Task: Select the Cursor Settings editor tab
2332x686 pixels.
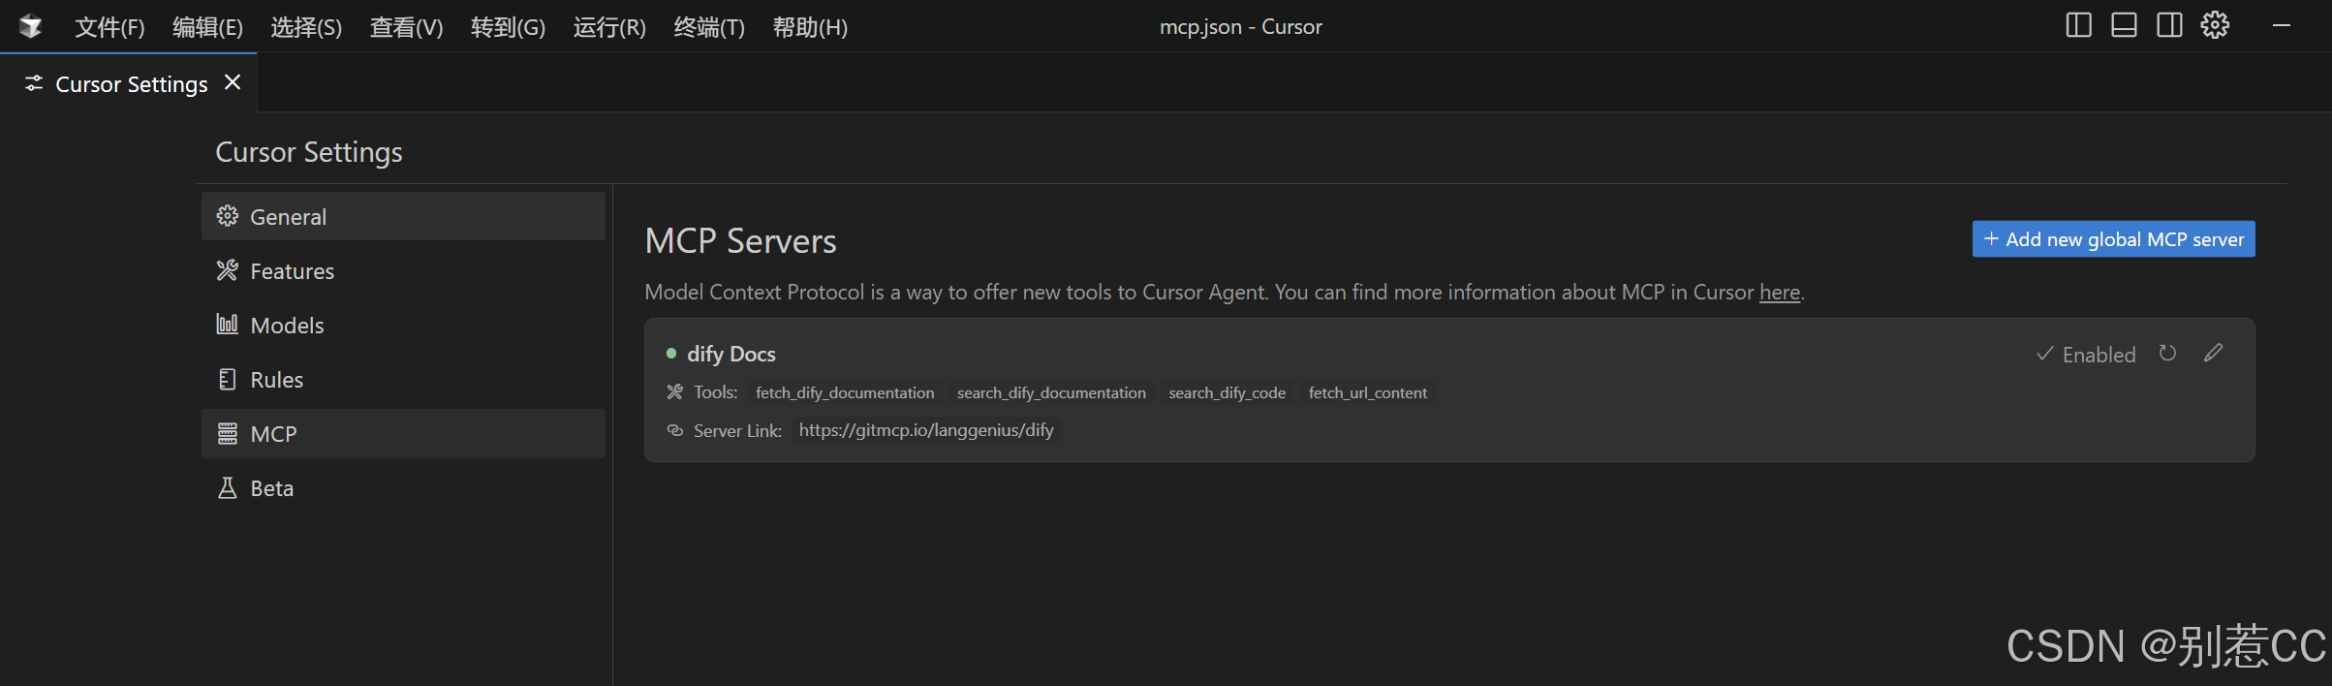Action: coord(128,83)
